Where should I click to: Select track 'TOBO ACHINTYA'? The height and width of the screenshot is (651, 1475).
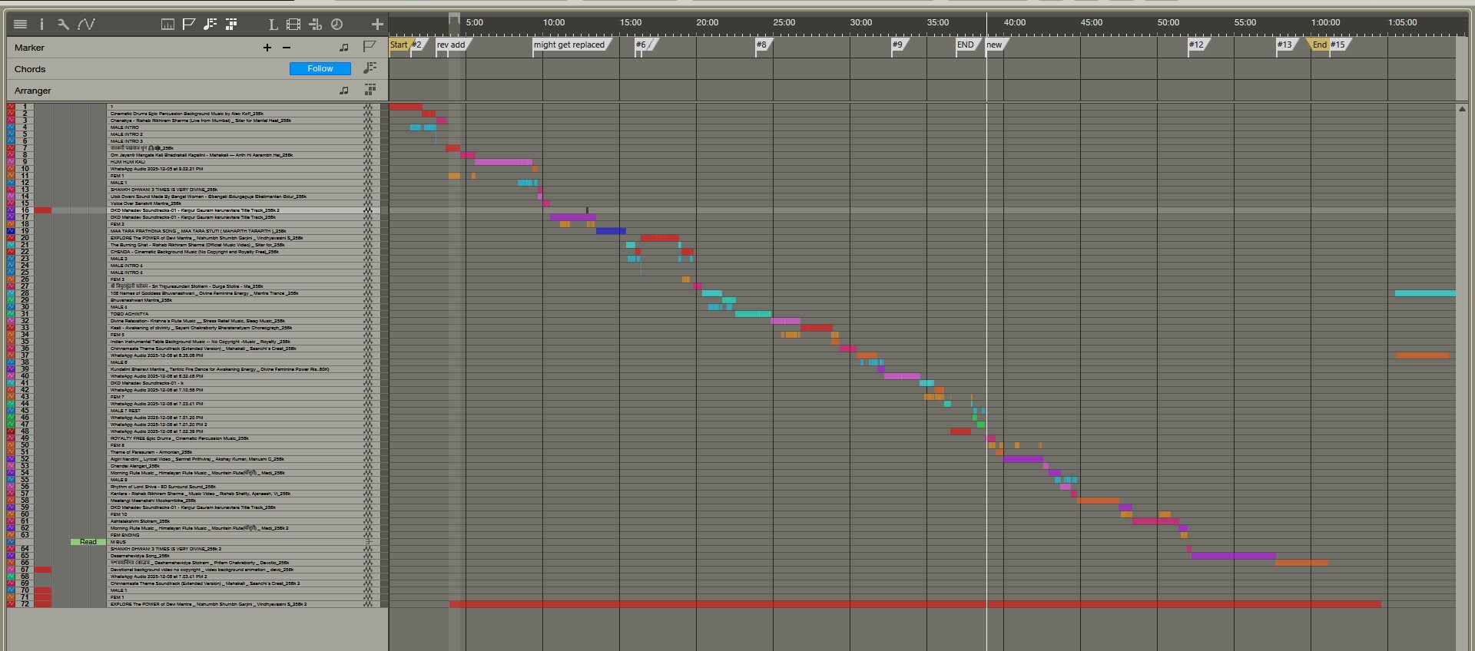[x=129, y=314]
